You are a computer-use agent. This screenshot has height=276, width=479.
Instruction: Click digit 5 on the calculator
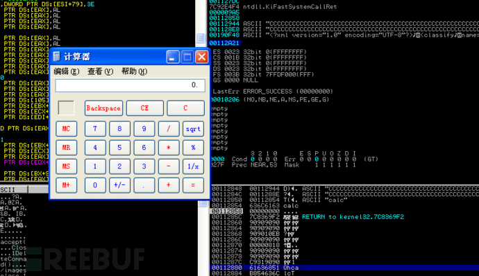[119, 148]
